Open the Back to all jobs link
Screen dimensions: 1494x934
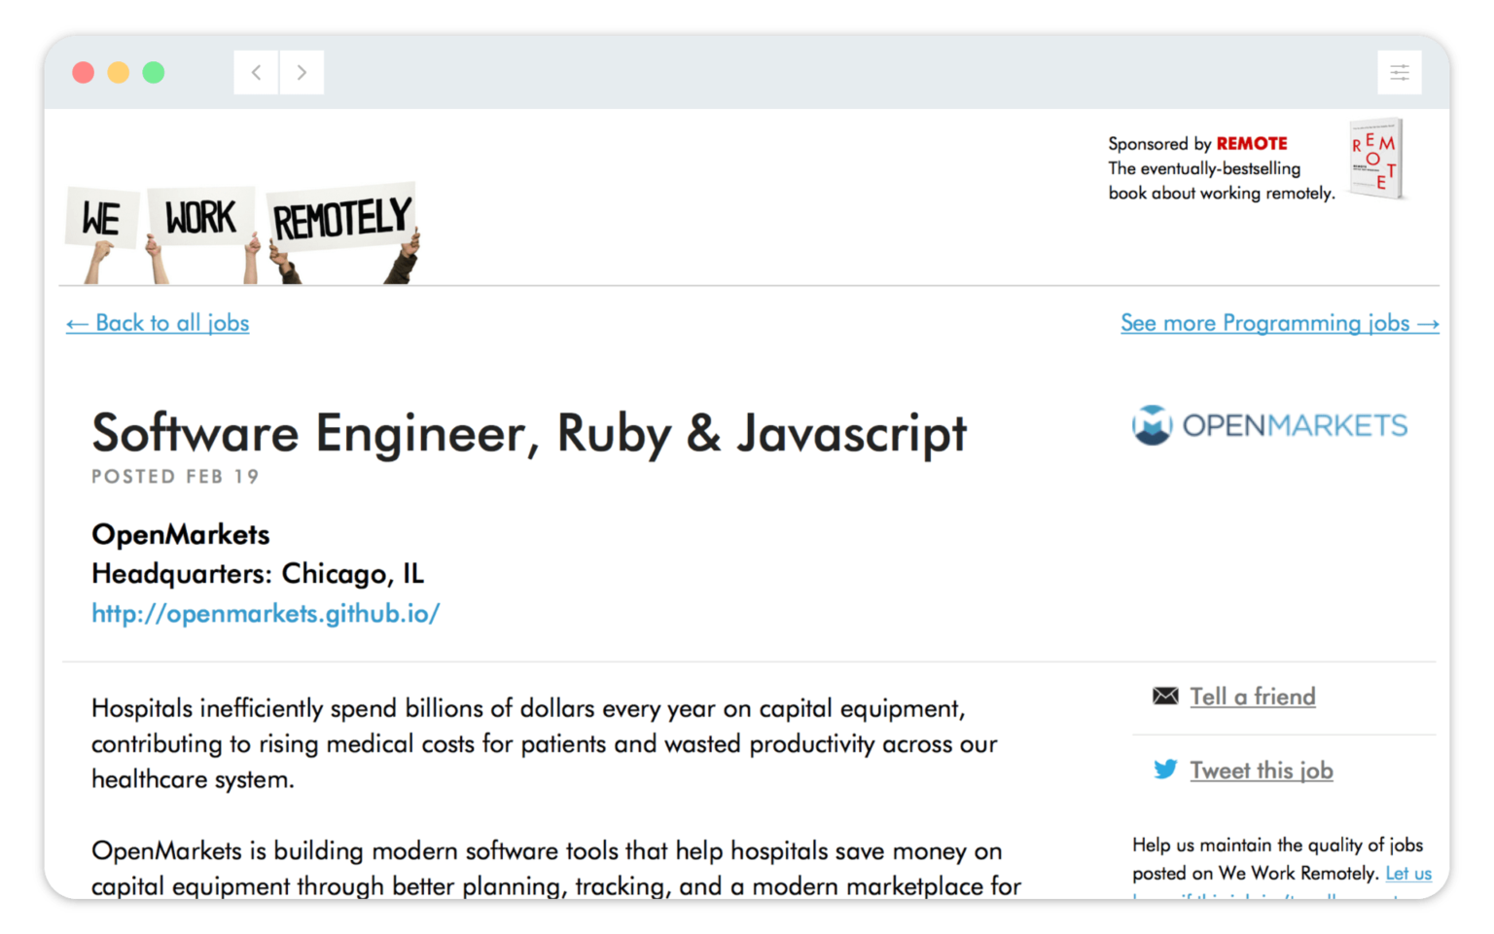pyautogui.click(x=157, y=323)
